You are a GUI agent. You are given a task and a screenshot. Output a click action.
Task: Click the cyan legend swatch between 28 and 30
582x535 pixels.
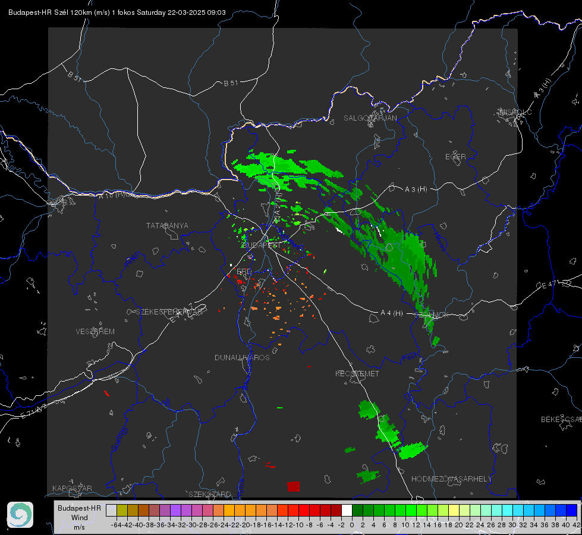click(x=507, y=510)
